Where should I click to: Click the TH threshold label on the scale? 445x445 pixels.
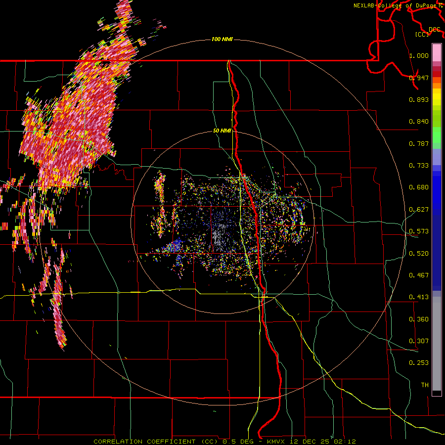[425, 385]
